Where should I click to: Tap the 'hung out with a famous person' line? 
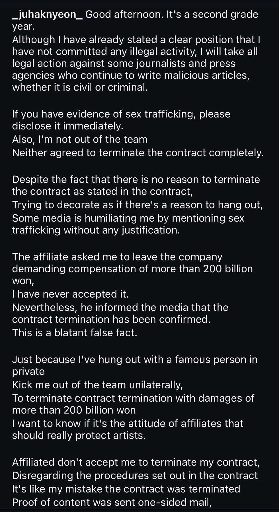[x=135, y=360]
